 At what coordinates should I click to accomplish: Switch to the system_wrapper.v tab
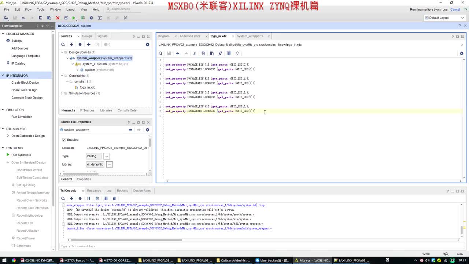(x=250, y=36)
